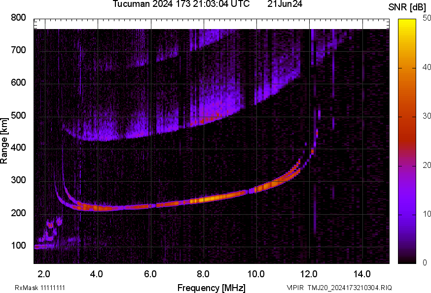
Task: Click the file name 'TMJ20_2024173210304.RIQ'
Action: (350, 288)
